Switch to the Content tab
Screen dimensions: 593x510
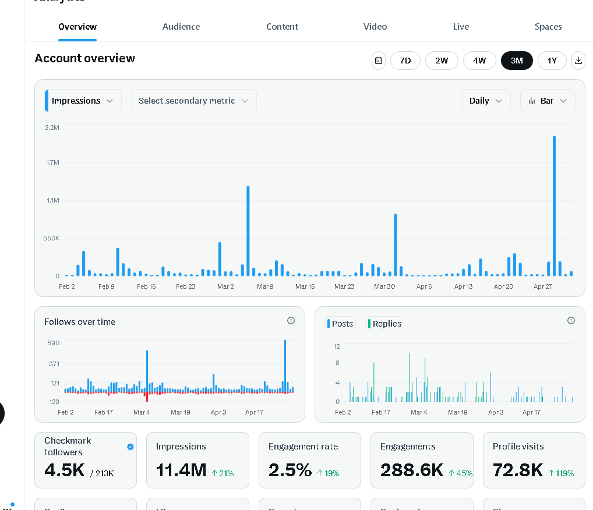pyautogui.click(x=282, y=27)
